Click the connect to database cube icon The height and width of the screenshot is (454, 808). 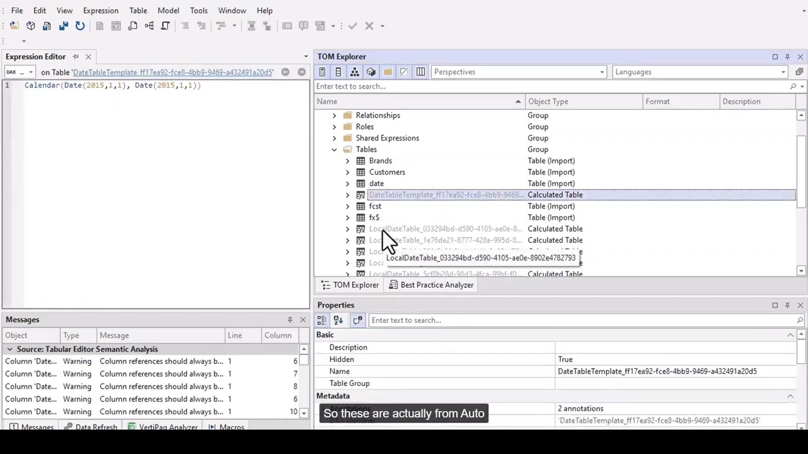pos(30,26)
